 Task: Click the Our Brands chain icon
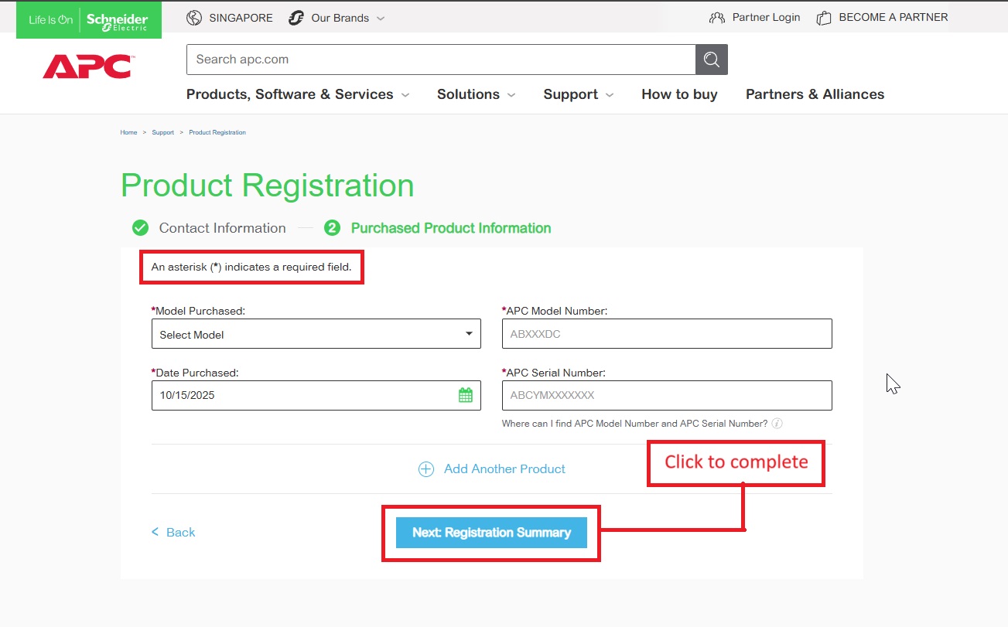(296, 18)
